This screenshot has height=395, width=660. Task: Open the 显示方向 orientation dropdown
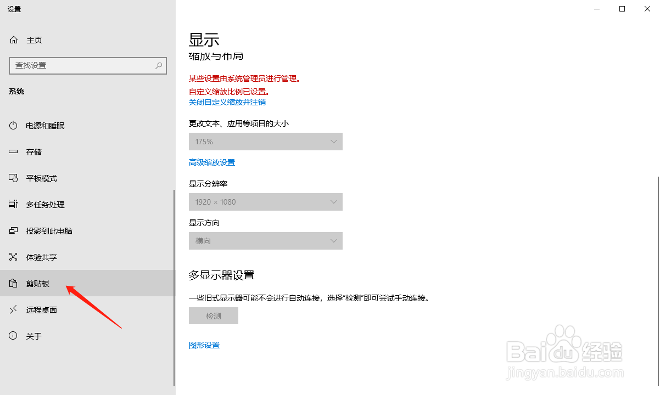(266, 241)
